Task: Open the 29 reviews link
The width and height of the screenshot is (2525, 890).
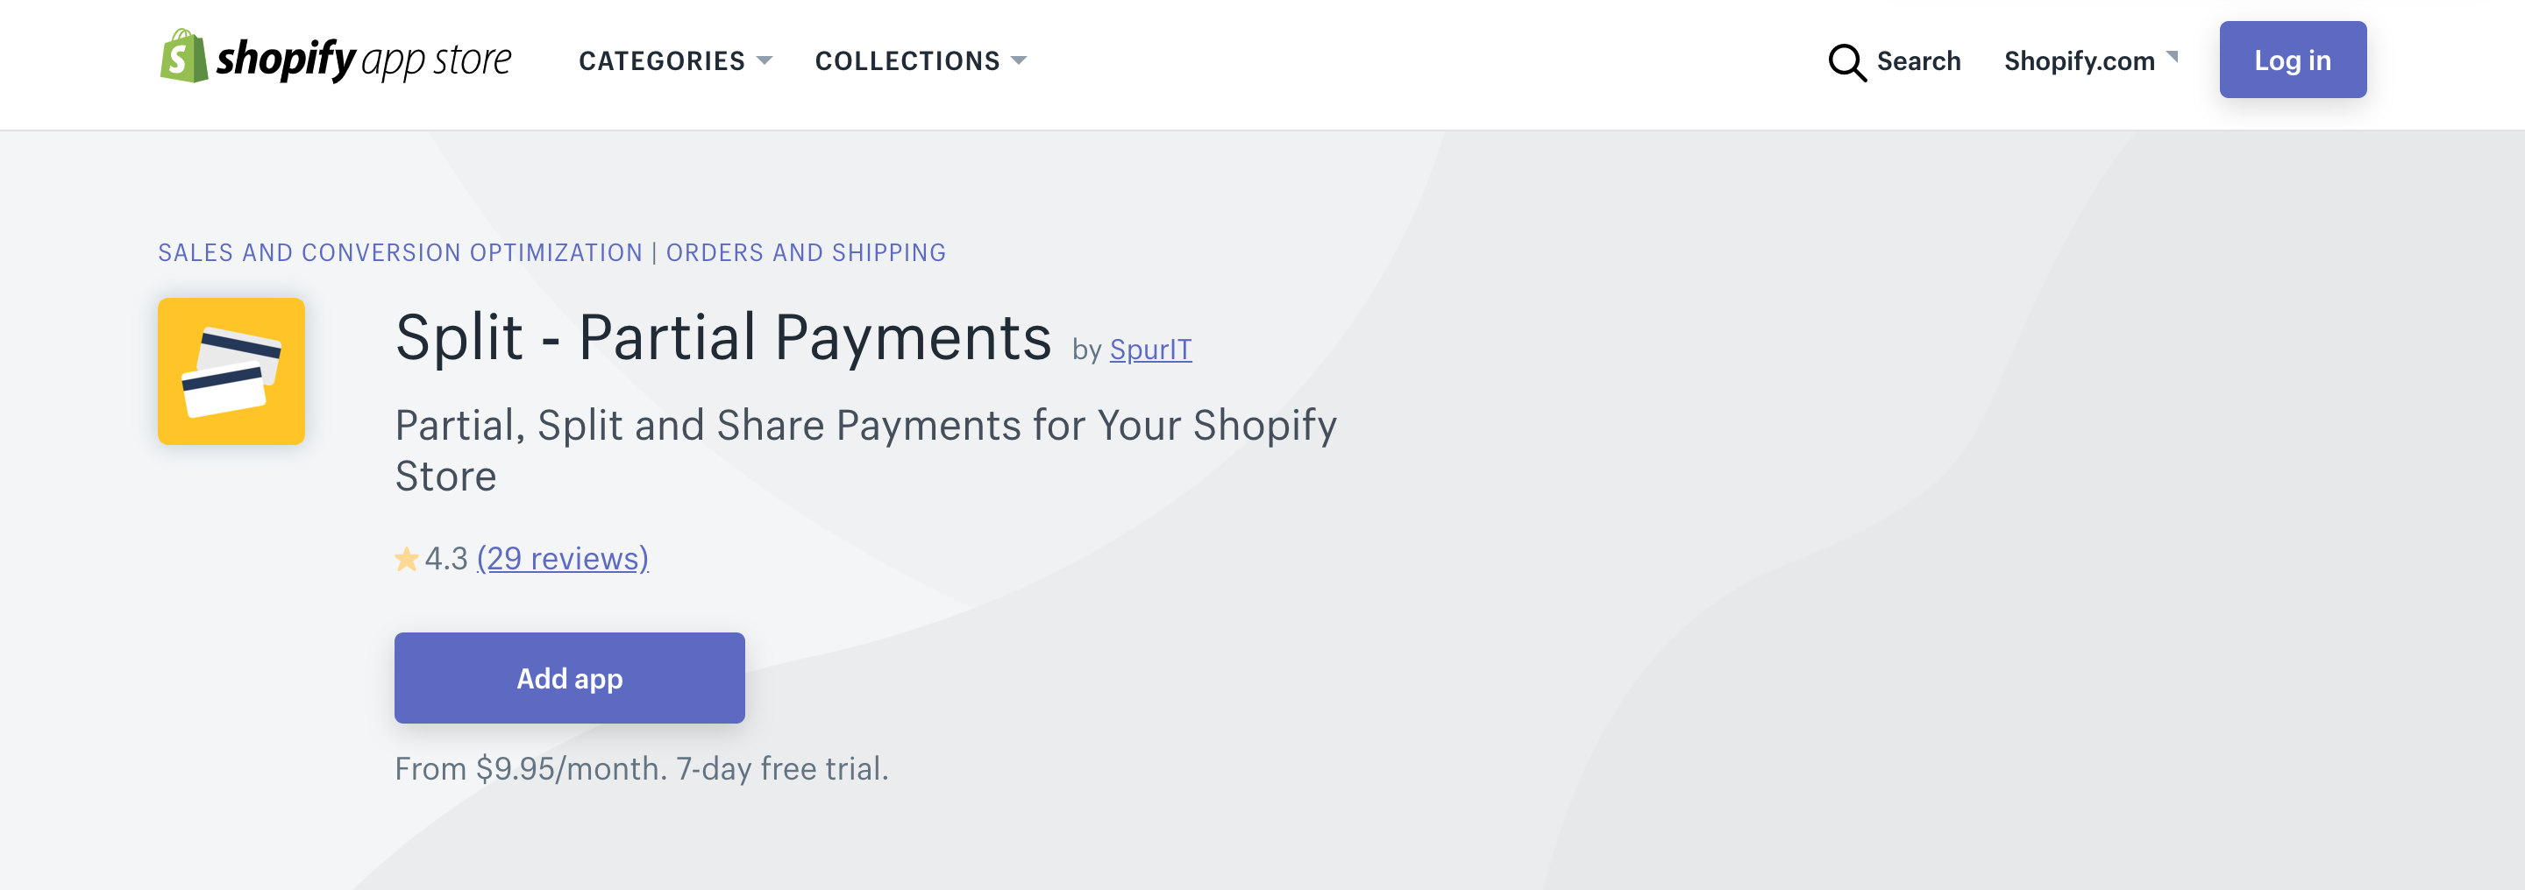Action: coord(563,558)
